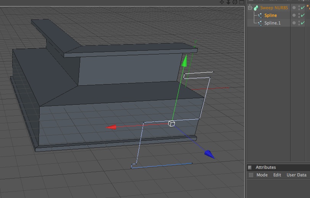Open the User Data menu
310x198 pixels.
(x=296, y=175)
